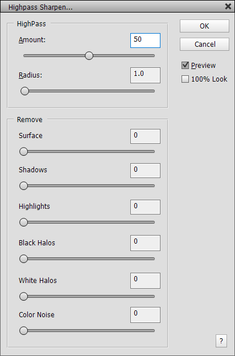Click the Black Halos value input box

[145, 243]
